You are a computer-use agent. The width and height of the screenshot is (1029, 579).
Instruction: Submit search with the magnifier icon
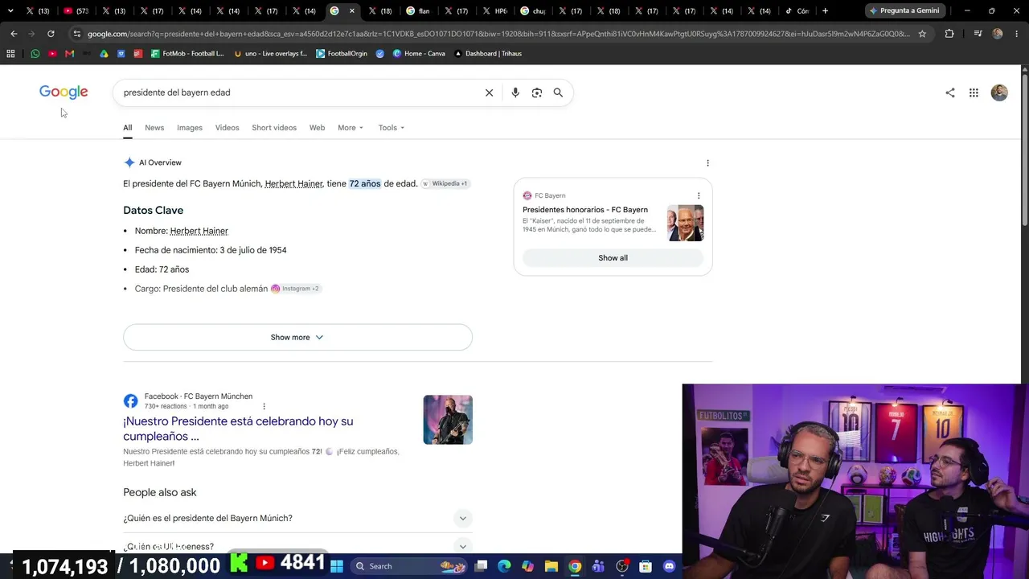(558, 92)
